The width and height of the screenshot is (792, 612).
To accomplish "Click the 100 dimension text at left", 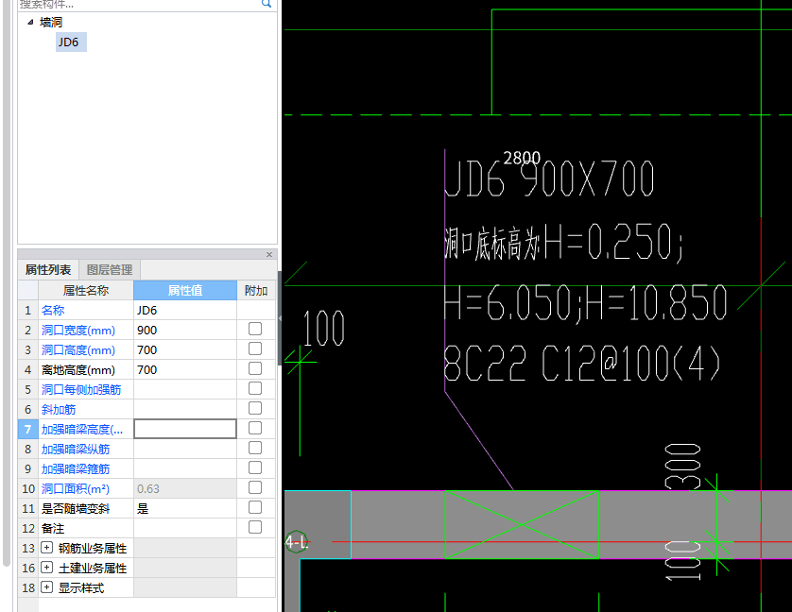I will click(x=324, y=329).
